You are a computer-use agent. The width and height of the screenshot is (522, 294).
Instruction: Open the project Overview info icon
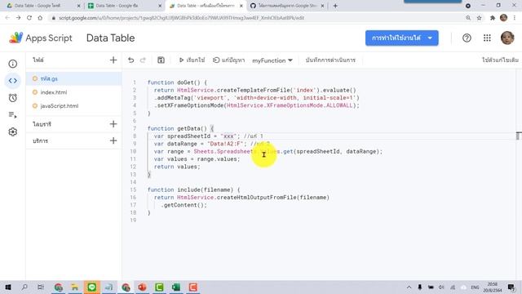[13, 64]
